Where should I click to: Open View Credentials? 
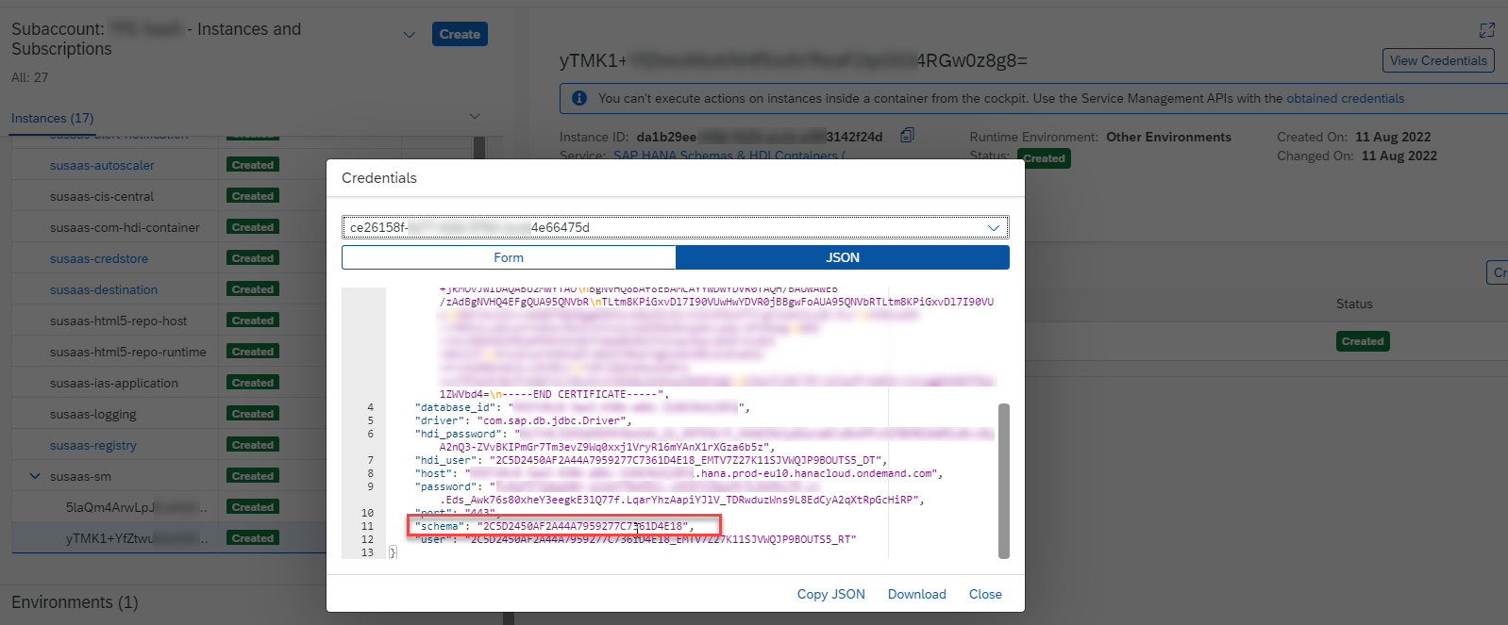coord(1438,60)
